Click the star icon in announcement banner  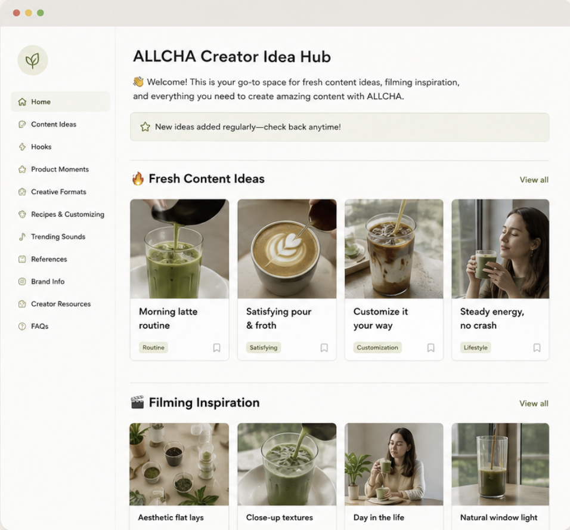click(x=145, y=127)
